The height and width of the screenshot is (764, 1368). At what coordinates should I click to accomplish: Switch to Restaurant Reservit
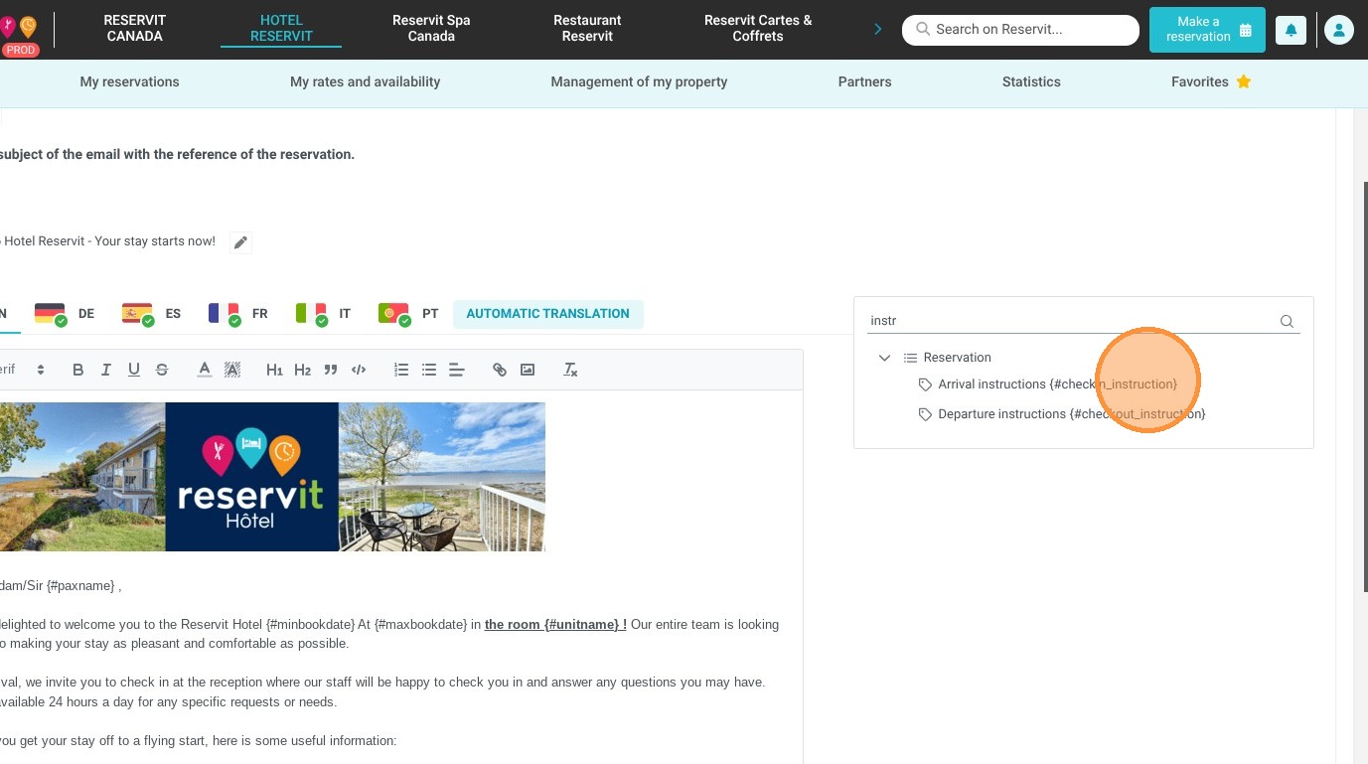[x=587, y=28]
